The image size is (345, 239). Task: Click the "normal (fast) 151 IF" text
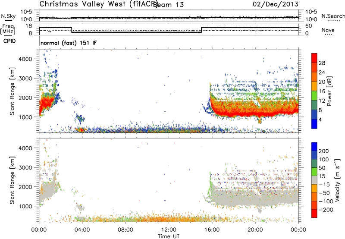pos(69,43)
